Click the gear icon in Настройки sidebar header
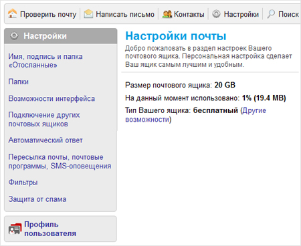The width and height of the screenshot is (301, 246). tap(14, 36)
